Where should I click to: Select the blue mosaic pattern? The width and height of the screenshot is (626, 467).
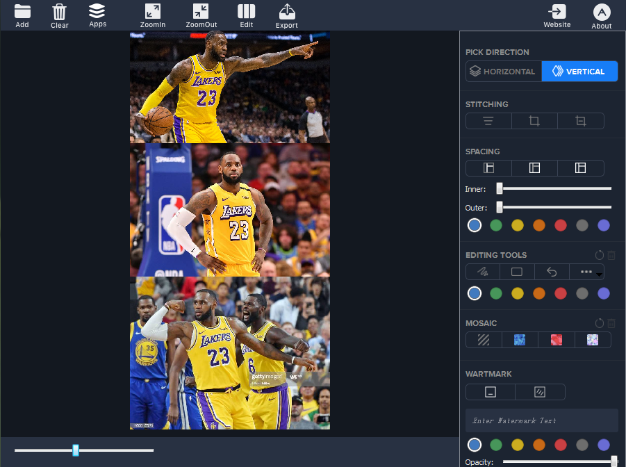pos(520,340)
